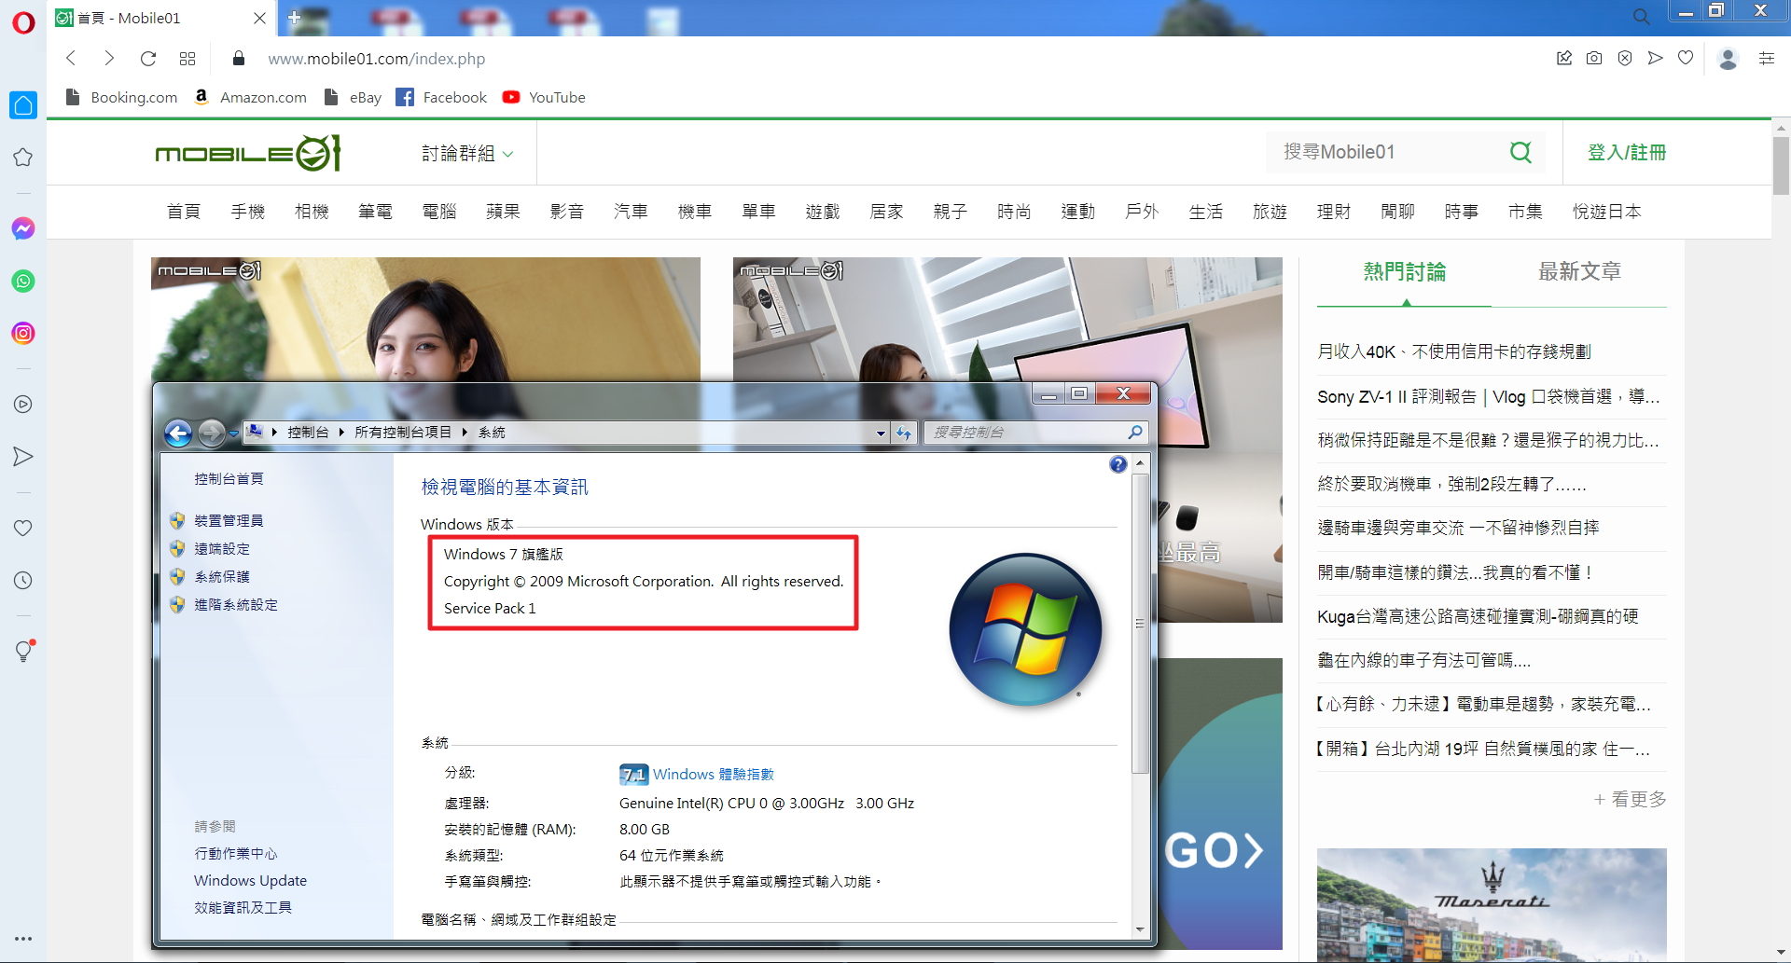This screenshot has width=1791, height=963.
Task: Take a snapshot with the camera icon
Action: coord(1594,58)
